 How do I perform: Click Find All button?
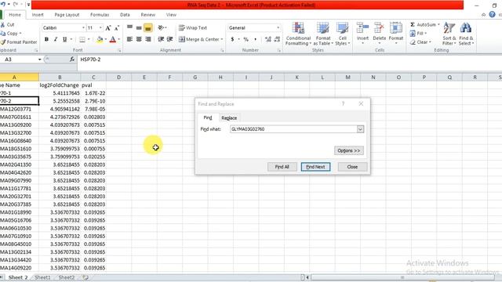282,167
